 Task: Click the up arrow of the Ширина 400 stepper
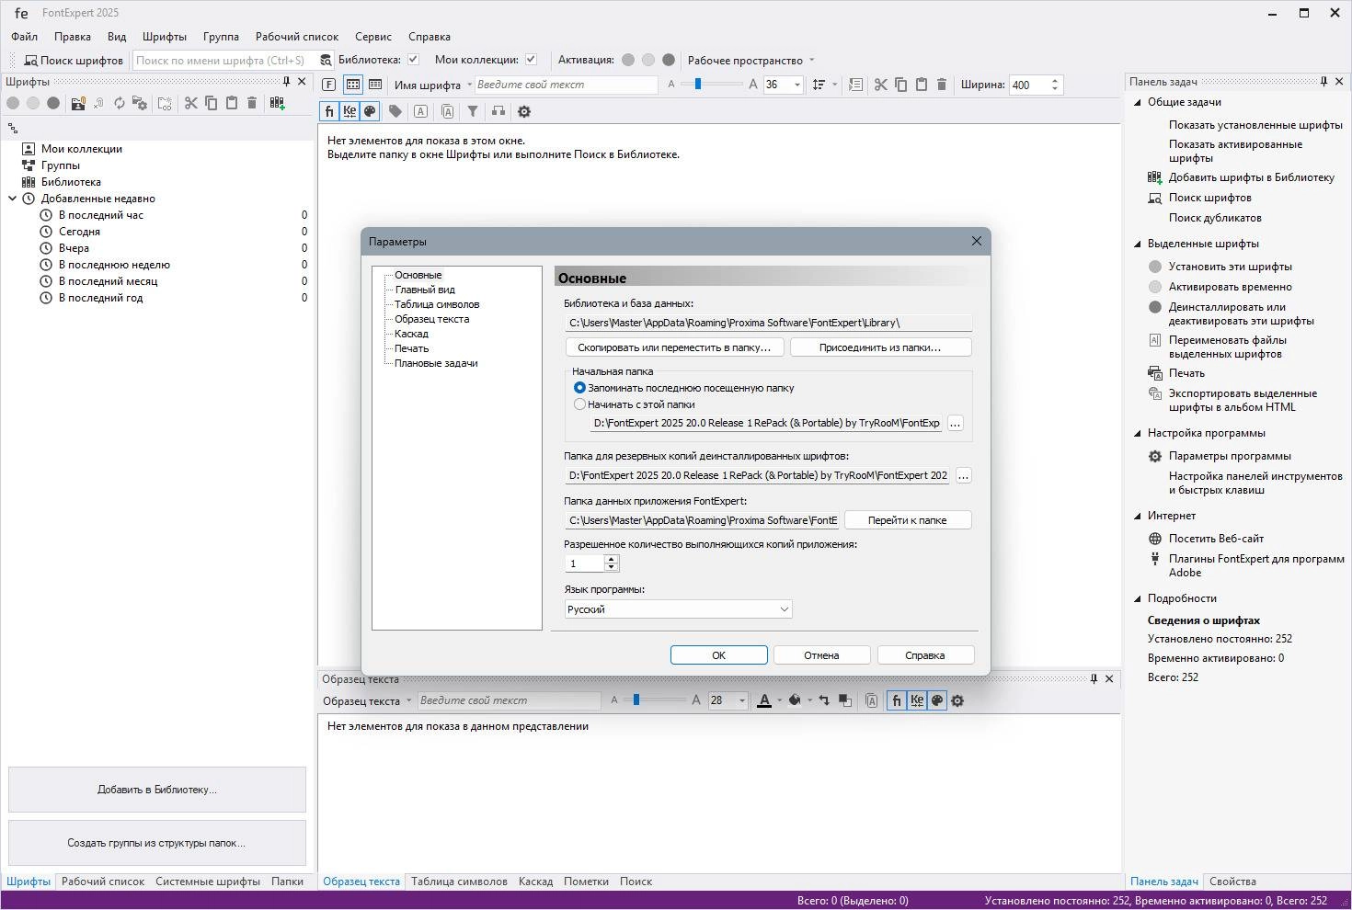tap(1055, 80)
